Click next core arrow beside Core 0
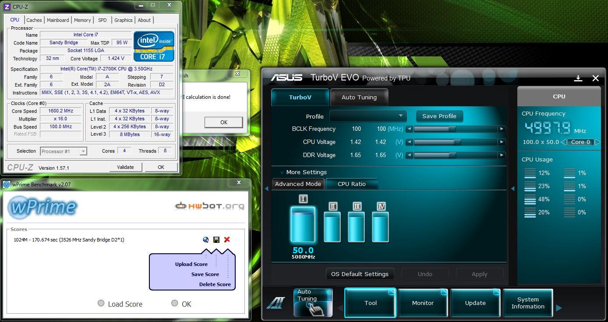The height and width of the screenshot is (322, 608). (x=597, y=142)
